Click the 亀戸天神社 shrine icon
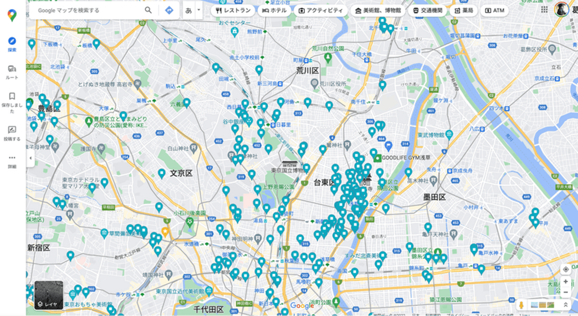 (453, 233)
